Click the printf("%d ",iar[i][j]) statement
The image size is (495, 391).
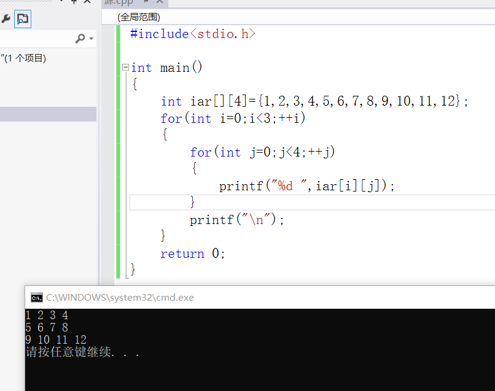pos(307,186)
